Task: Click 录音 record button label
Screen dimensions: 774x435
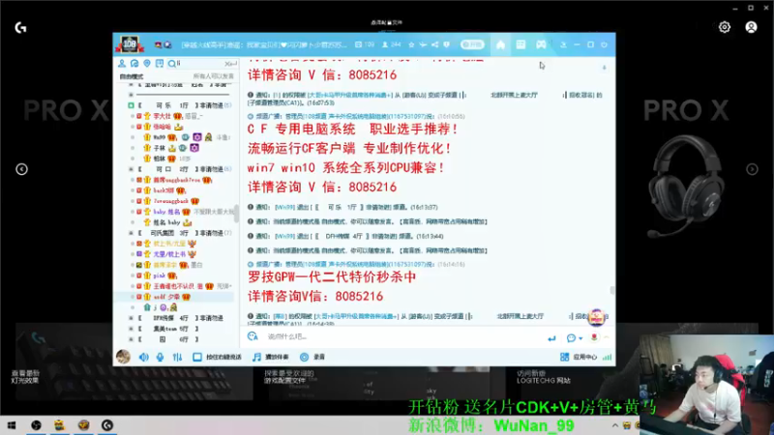Action: [319, 357]
